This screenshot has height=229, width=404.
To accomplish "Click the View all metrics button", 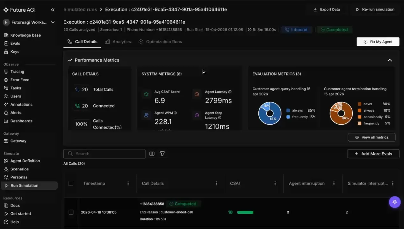I will click(372, 137).
